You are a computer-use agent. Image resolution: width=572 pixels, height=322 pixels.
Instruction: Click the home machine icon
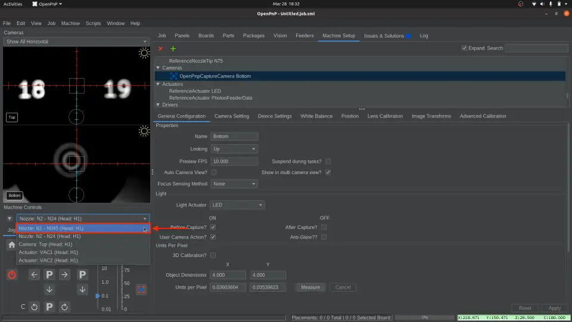point(11,244)
